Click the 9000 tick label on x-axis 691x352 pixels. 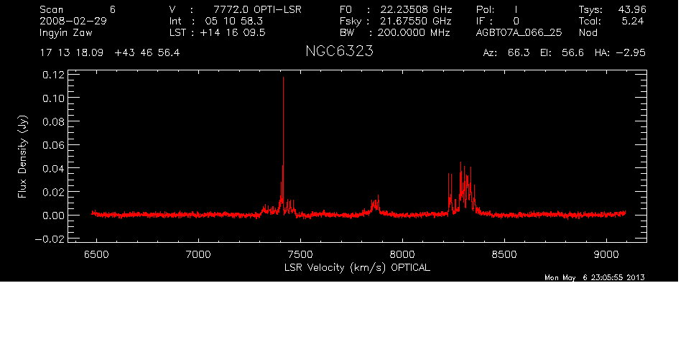606,254
